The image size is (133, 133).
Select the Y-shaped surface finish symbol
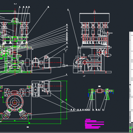pos(66,50)
